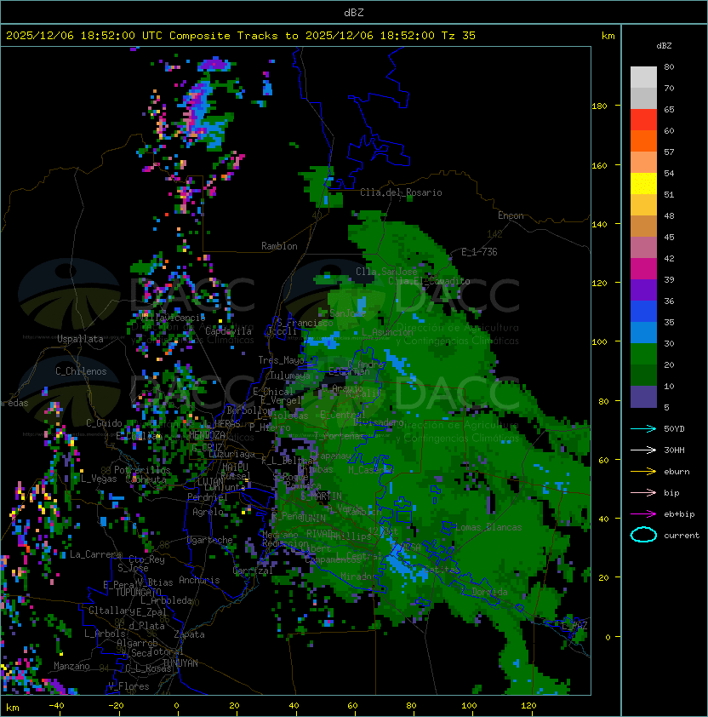Click the La_Carrera map label

click(x=95, y=554)
